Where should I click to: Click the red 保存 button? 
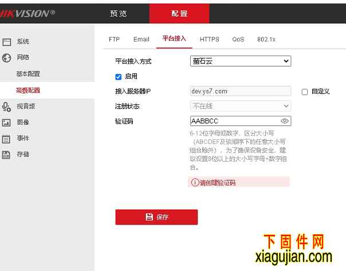tap(156, 217)
